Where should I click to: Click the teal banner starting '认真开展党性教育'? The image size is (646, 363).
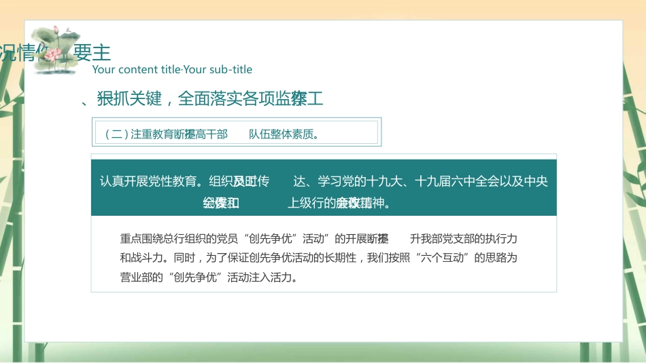pyautogui.click(x=324, y=187)
